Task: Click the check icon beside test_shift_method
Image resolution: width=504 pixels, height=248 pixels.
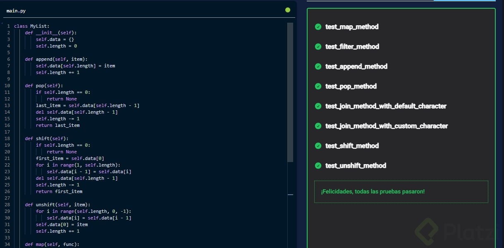Action: (x=318, y=146)
